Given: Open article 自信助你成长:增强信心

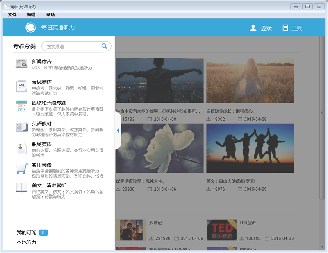Looking at the screenshot, I should [230, 111].
